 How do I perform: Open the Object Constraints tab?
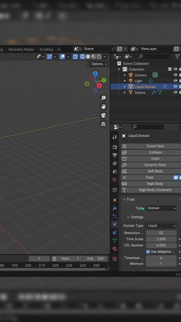point(115,232)
